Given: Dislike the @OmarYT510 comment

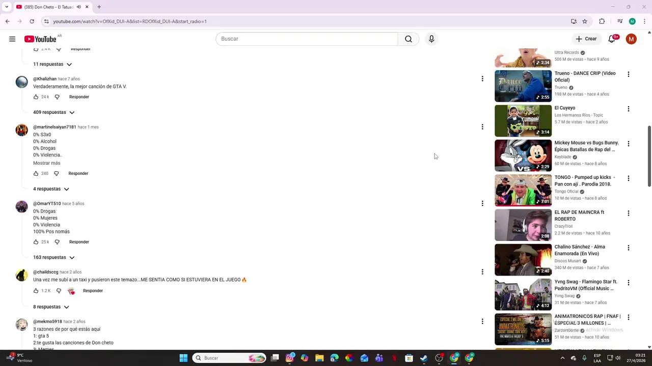Looking at the screenshot, I should click(57, 242).
